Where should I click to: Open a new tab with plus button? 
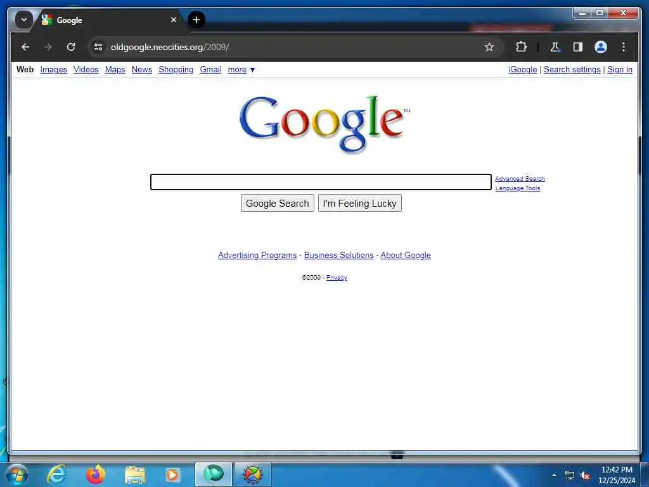[x=196, y=20]
